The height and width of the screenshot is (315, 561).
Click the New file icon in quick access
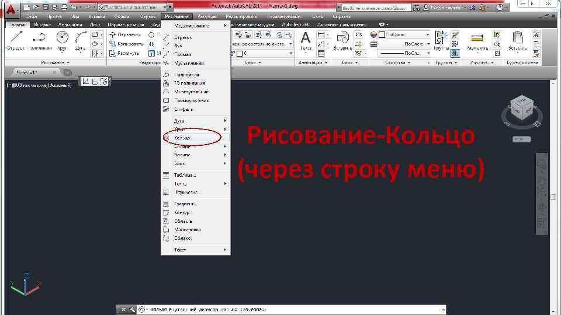27,7
